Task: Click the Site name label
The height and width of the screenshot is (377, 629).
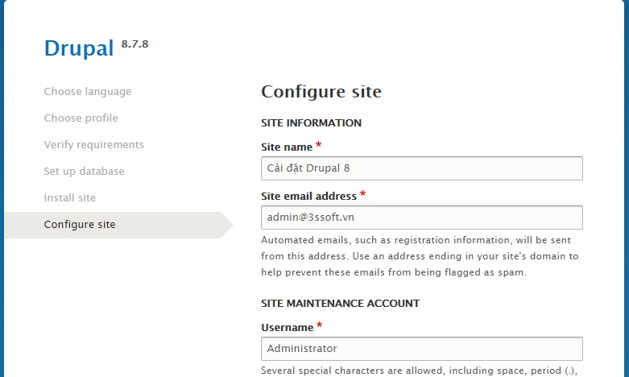Action: tap(287, 147)
